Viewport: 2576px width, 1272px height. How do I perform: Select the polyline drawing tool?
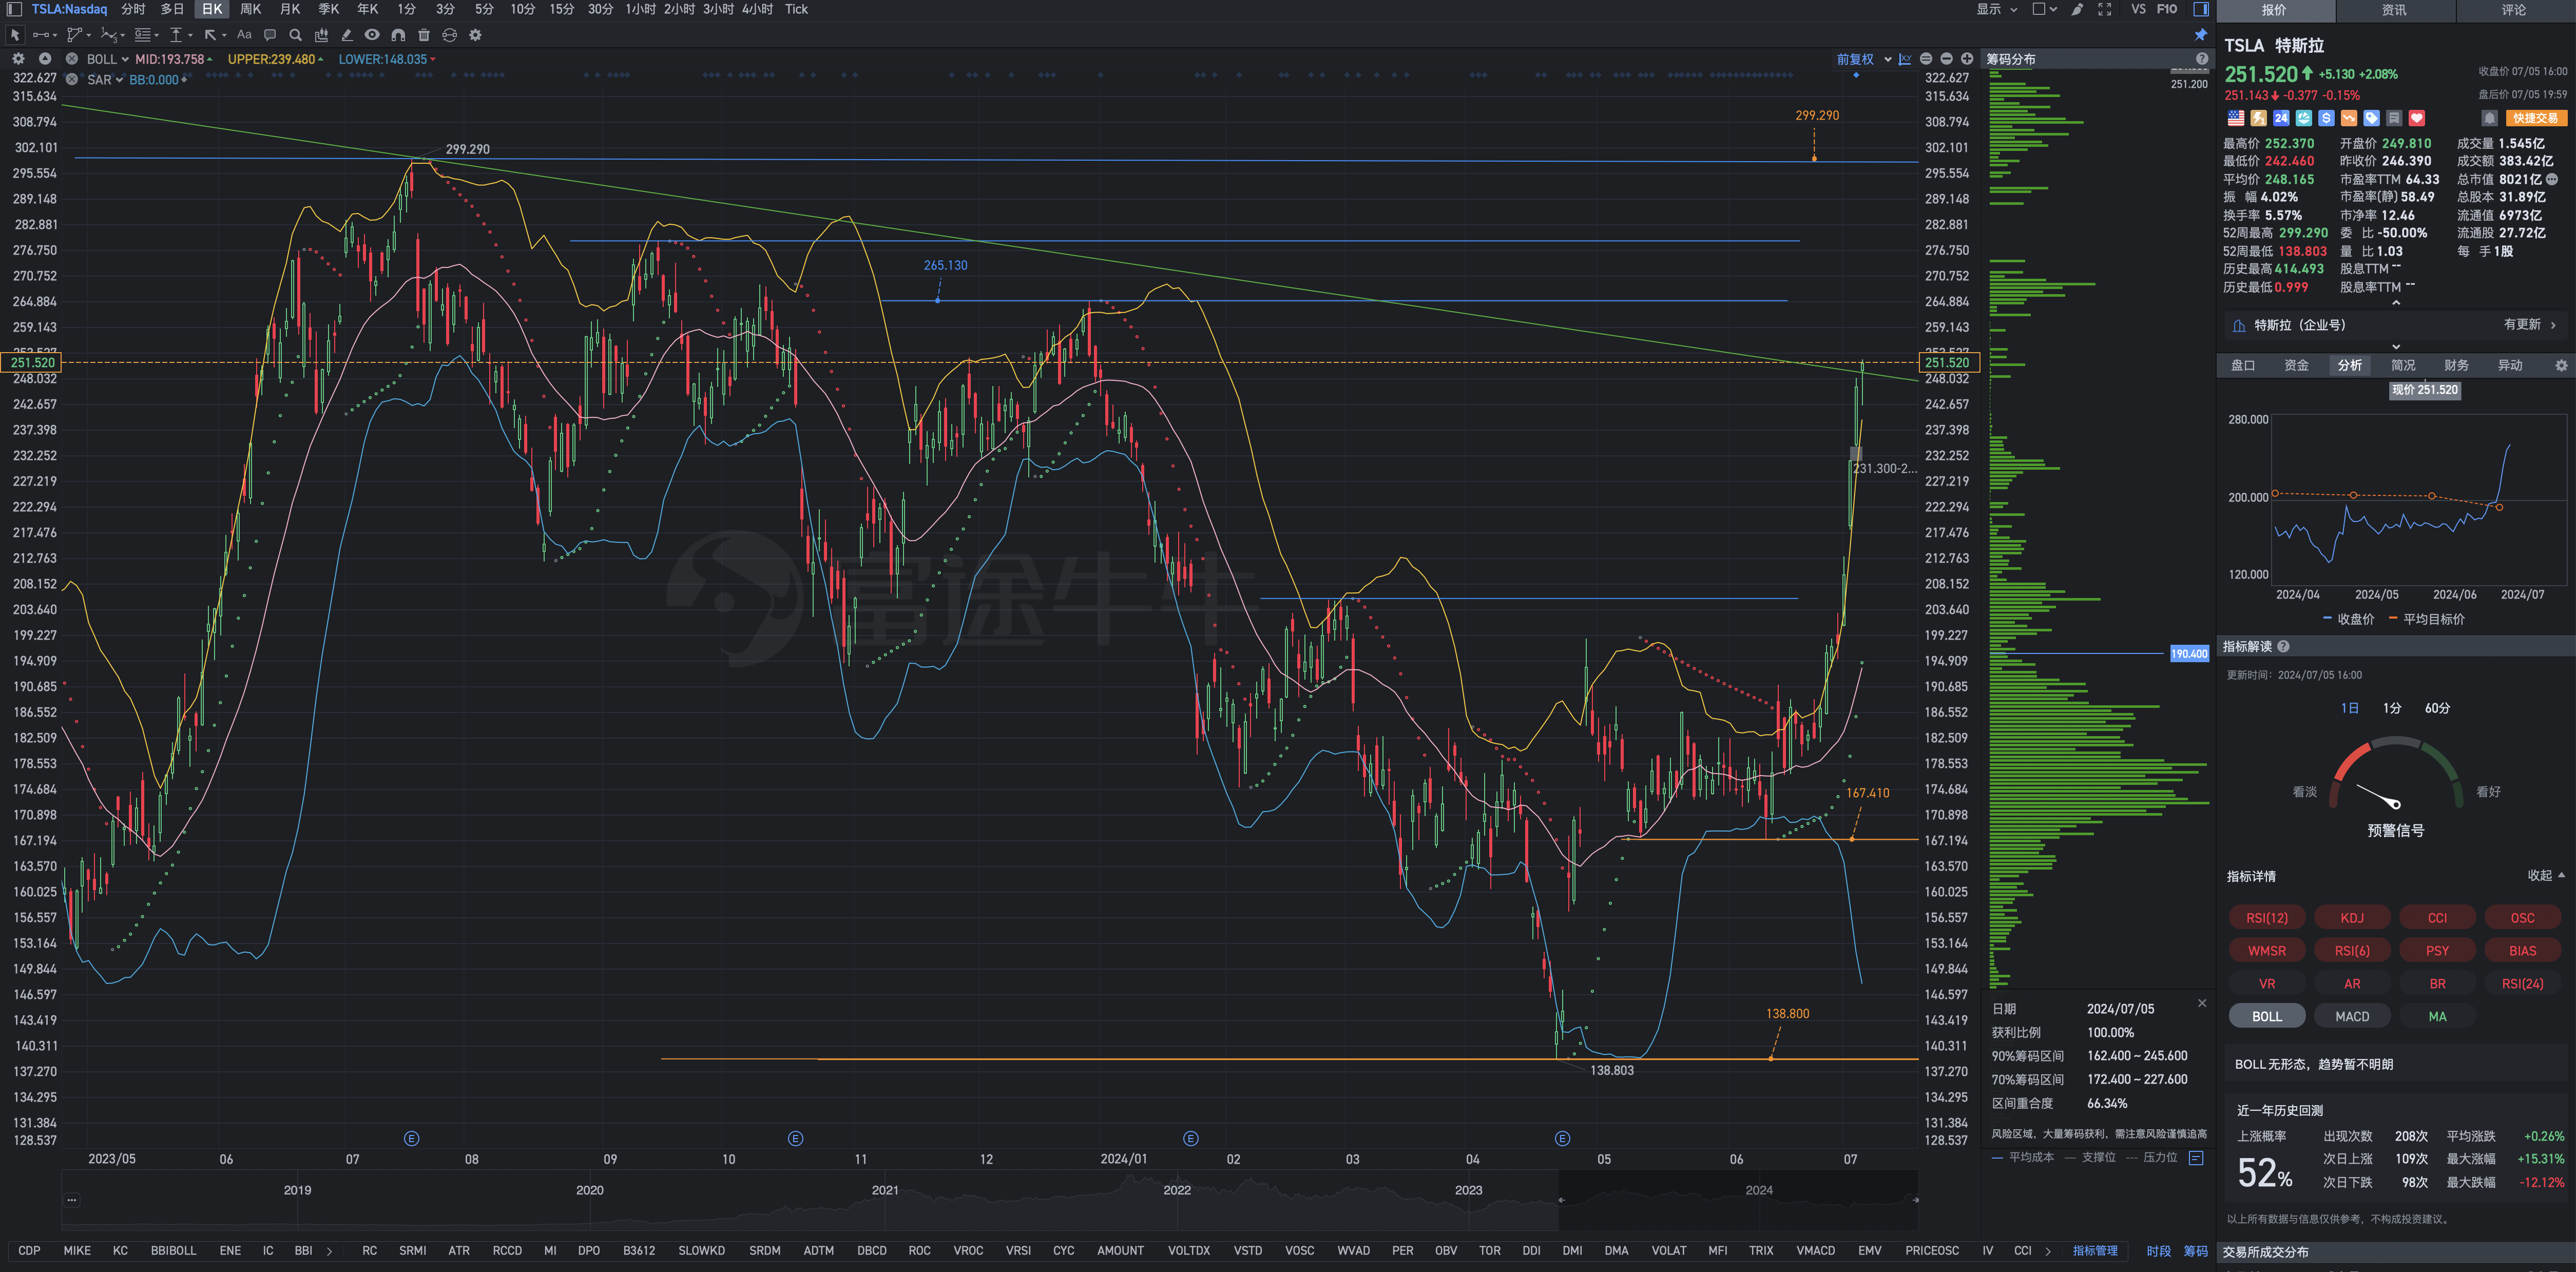pyautogui.click(x=74, y=35)
